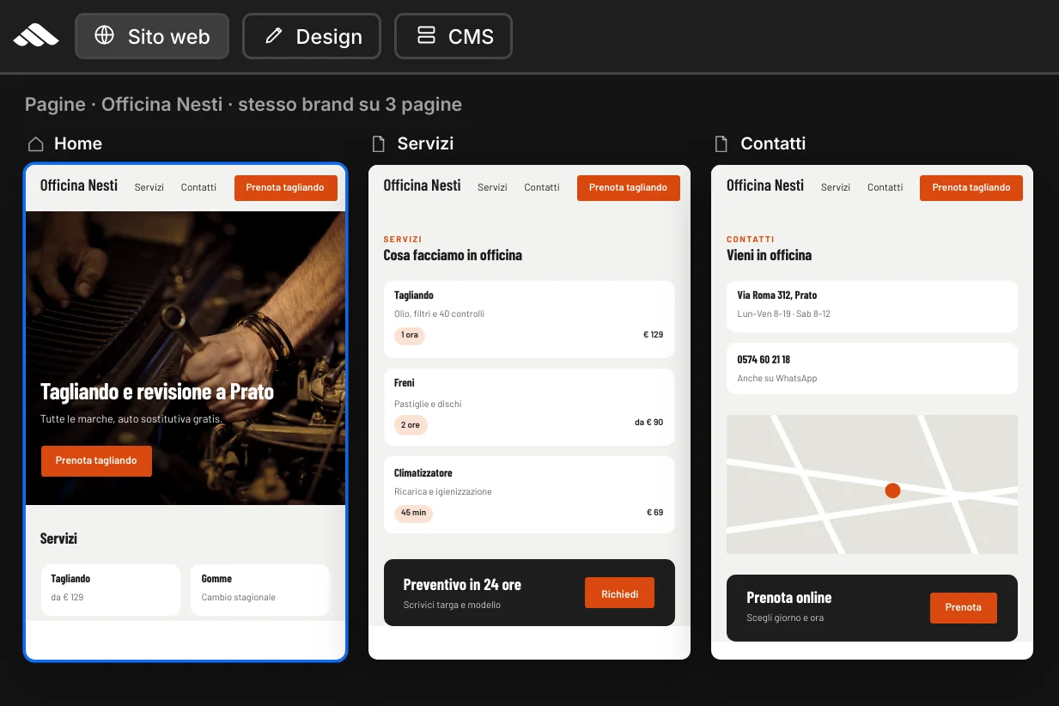The width and height of the screenshot is (1059, 706).
Task: Click the "da € 90" price on Freni card
Action: pos(649,423)
